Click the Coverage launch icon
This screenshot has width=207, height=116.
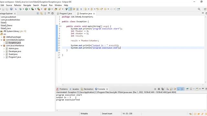(32, 9)
